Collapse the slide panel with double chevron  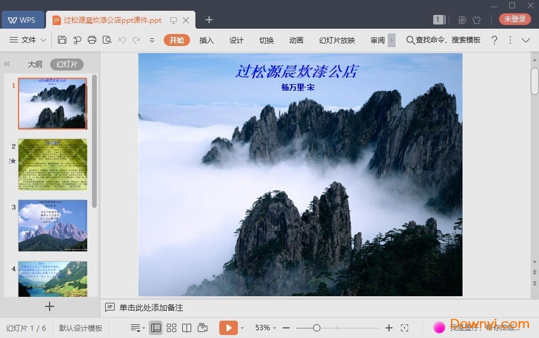[x=7, y=64]
